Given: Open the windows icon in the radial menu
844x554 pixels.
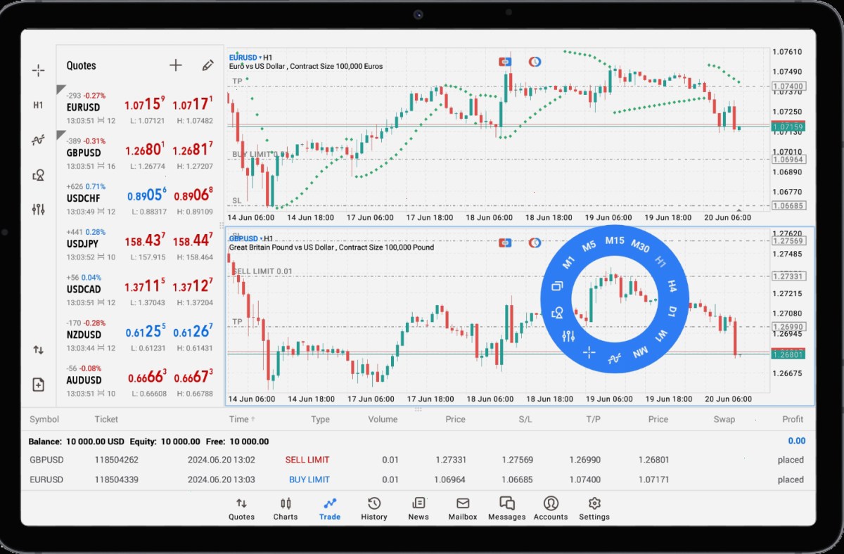Looking at the screenshot, I should pos(558,286).
